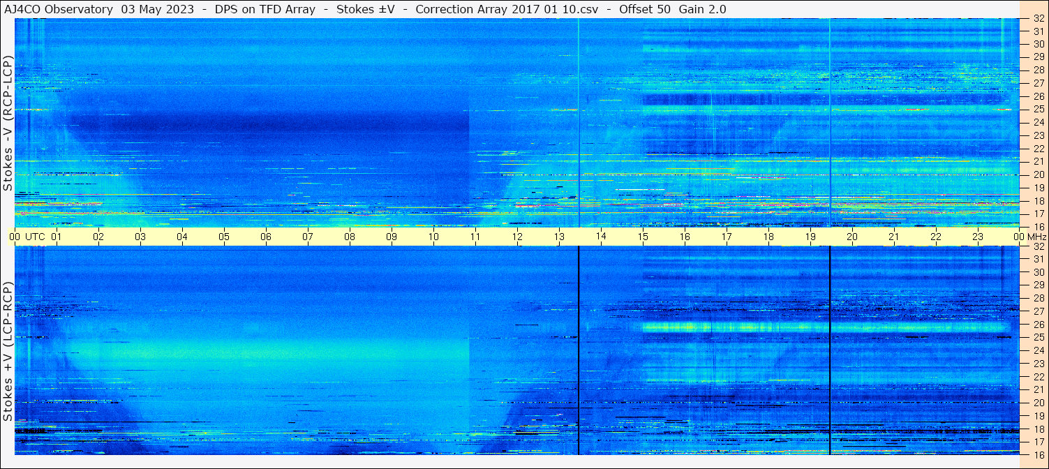This screenshot has width=1049, height=469.
Task: Click 27 MHz tick in Stokes +V panel
Action: tap(1038, 311)
